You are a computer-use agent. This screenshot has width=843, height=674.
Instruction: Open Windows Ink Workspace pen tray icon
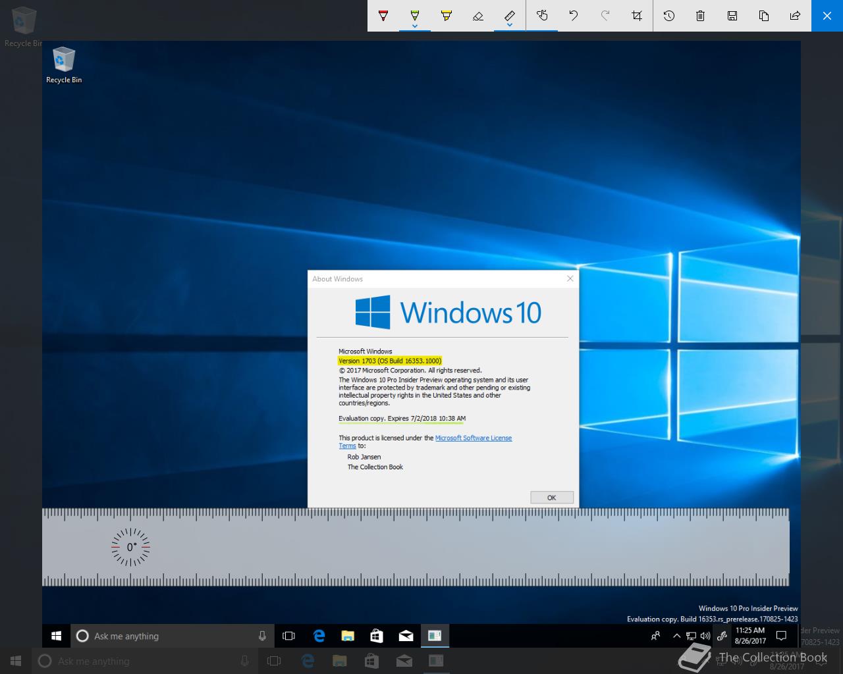(722, 636)
